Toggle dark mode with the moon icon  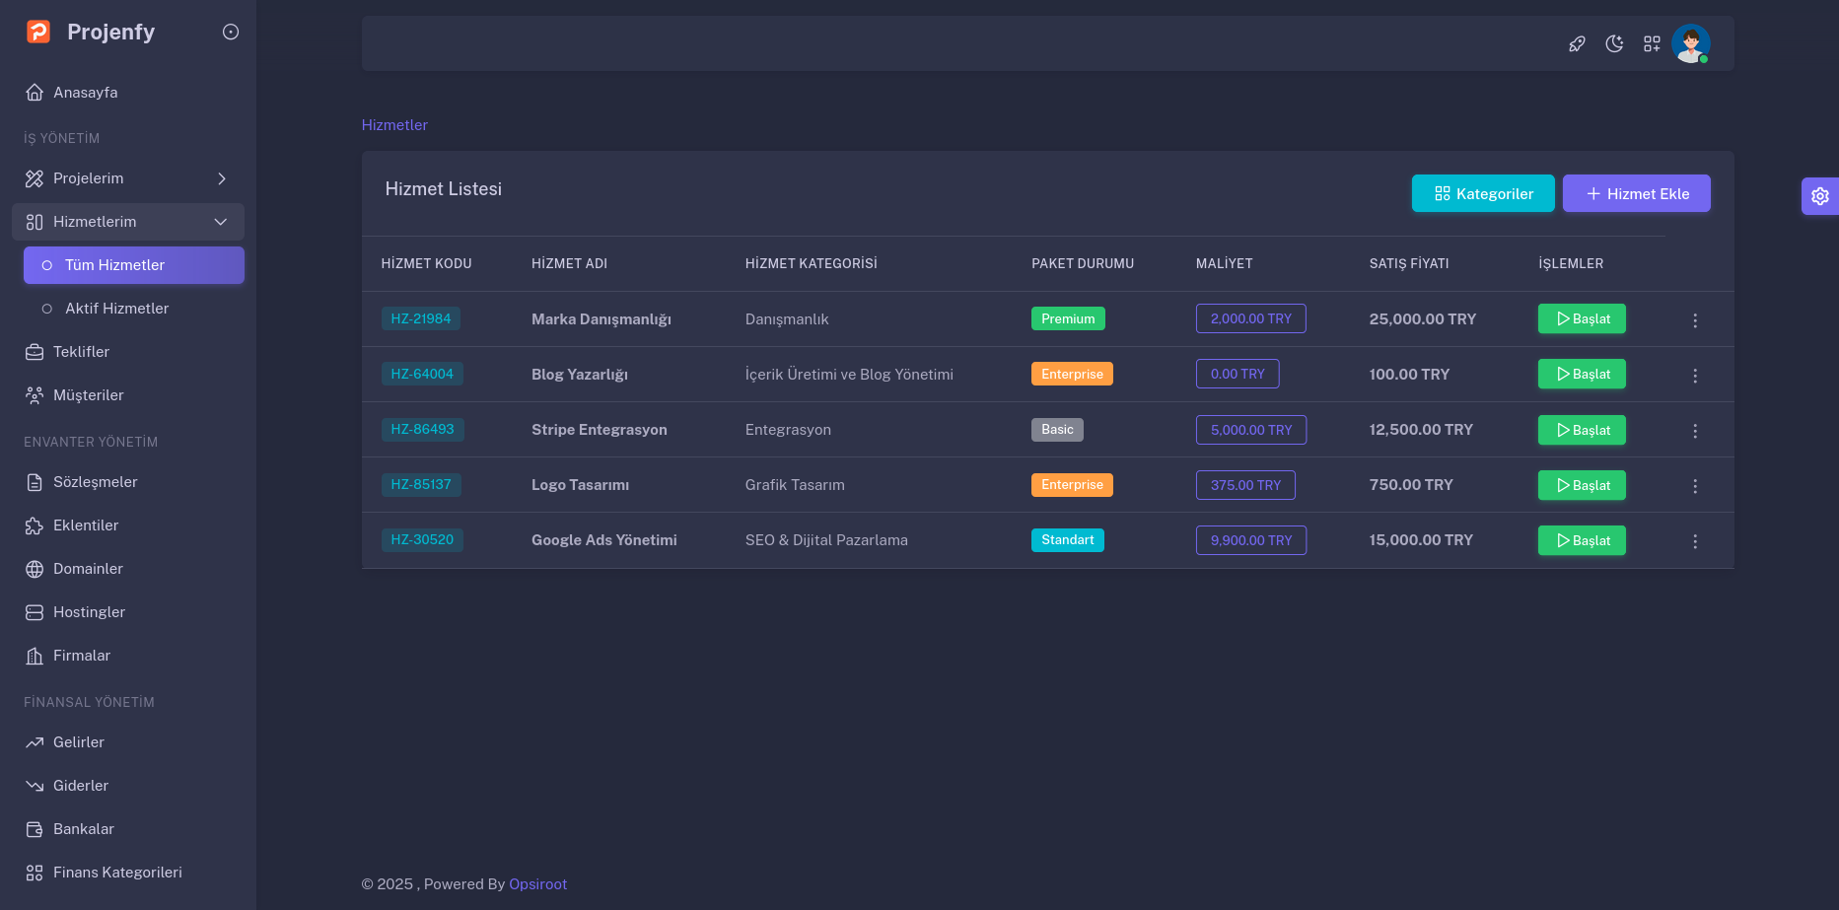(x=1614, y=43)
